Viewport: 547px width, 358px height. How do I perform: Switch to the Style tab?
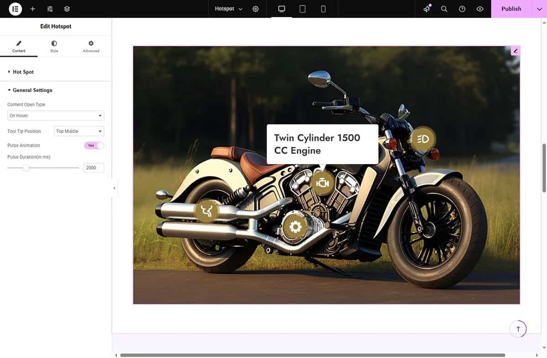[54, 47]
